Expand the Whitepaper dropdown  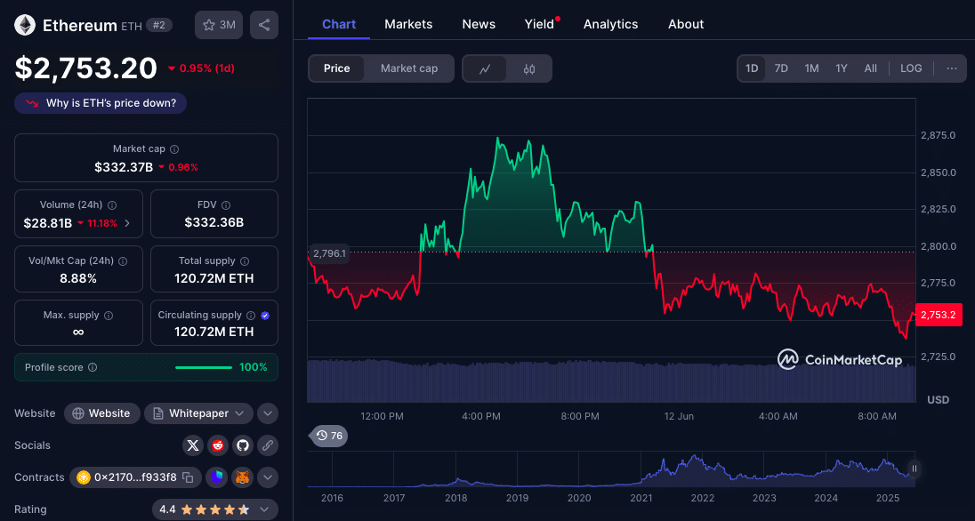[x=199, y=413]
